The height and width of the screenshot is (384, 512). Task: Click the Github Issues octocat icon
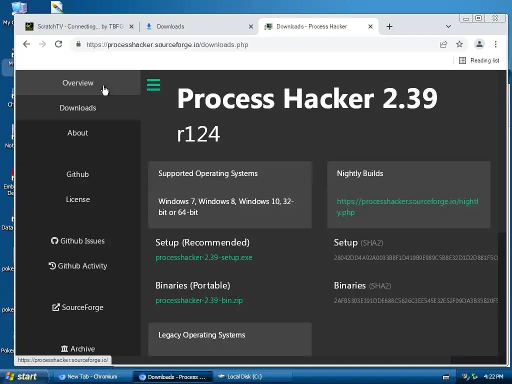tap(54, 240)
